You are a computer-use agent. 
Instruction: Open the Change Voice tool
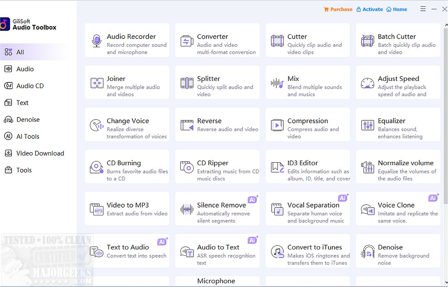pyautogui.click(x=127, y=124)
